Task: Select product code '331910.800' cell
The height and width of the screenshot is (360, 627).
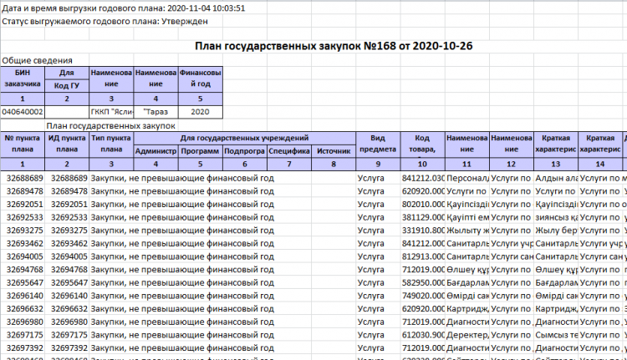Action: tap(423, 231)
